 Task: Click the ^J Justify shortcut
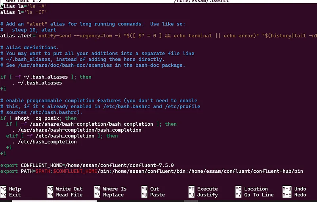point(202,195)
